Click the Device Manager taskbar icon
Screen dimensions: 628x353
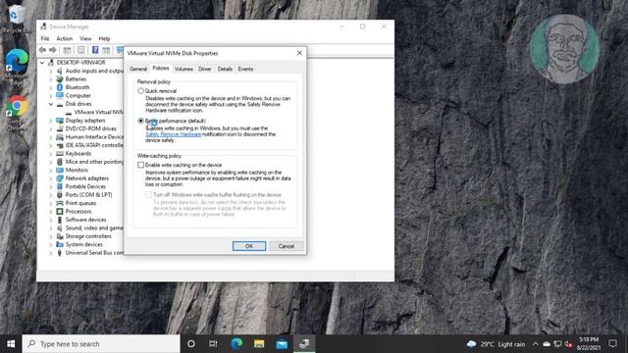[304, 343]
